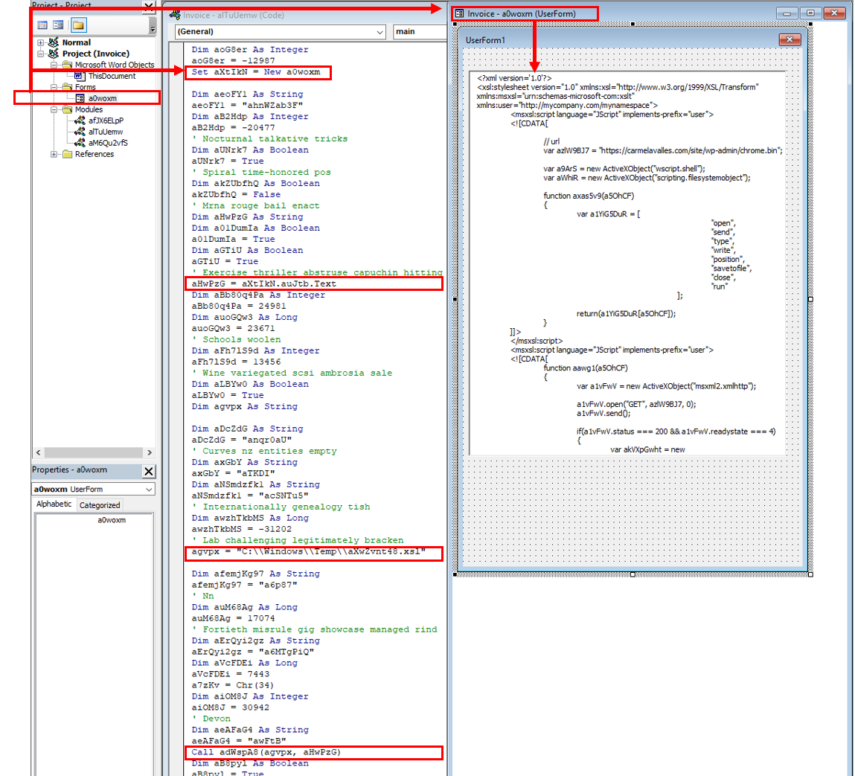Click the a0woxm form icon in tree

[x=80, y=98]
